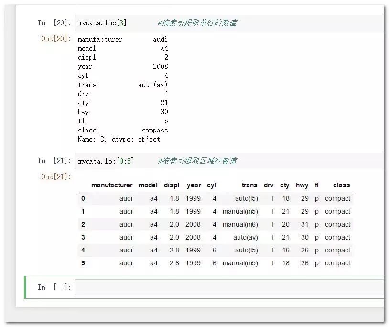
Task: Click displ value 2.8 in row 5
Action: point(174,263)
